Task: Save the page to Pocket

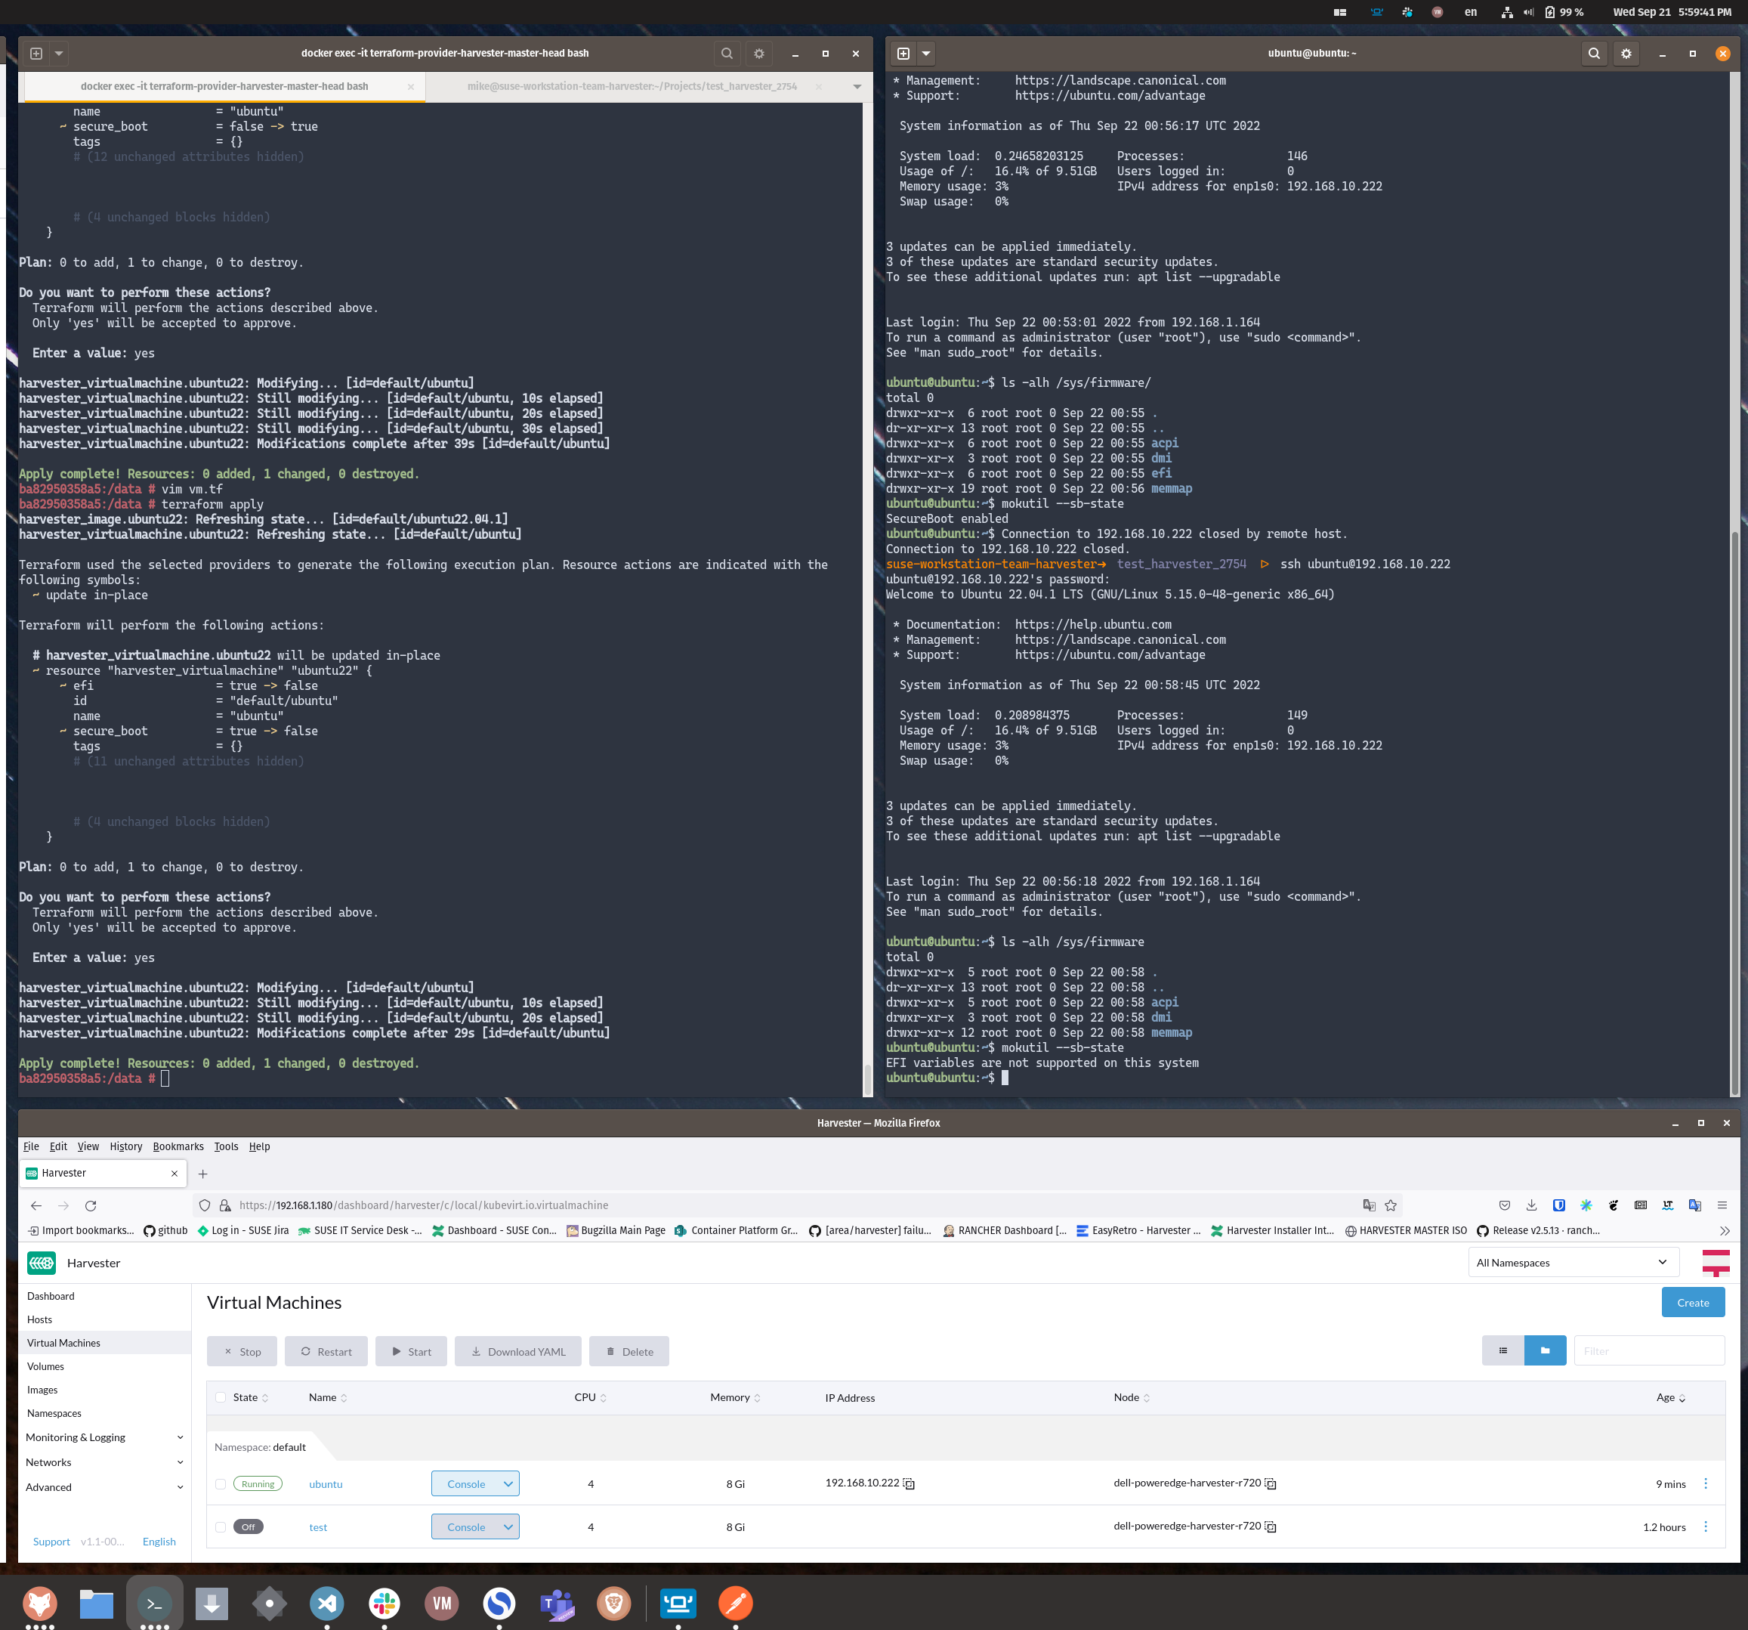Action: [x=1506, y=1205]
